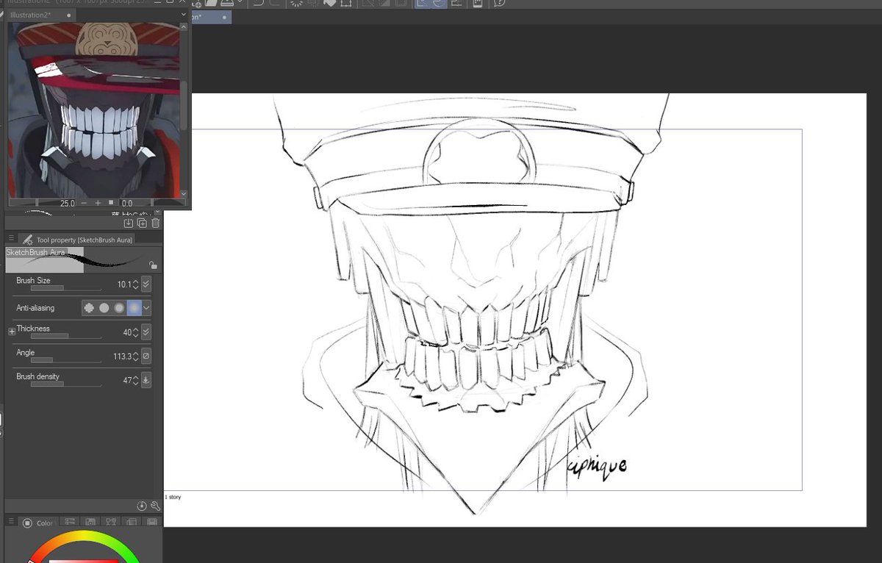Open Thickness dynamics button
Image resolution: width=882 pixels, height=563 pixels.
tap(146, 332)
